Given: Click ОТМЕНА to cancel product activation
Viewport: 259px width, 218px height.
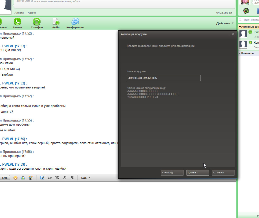Looking at the screenshot, I should 223,172.
